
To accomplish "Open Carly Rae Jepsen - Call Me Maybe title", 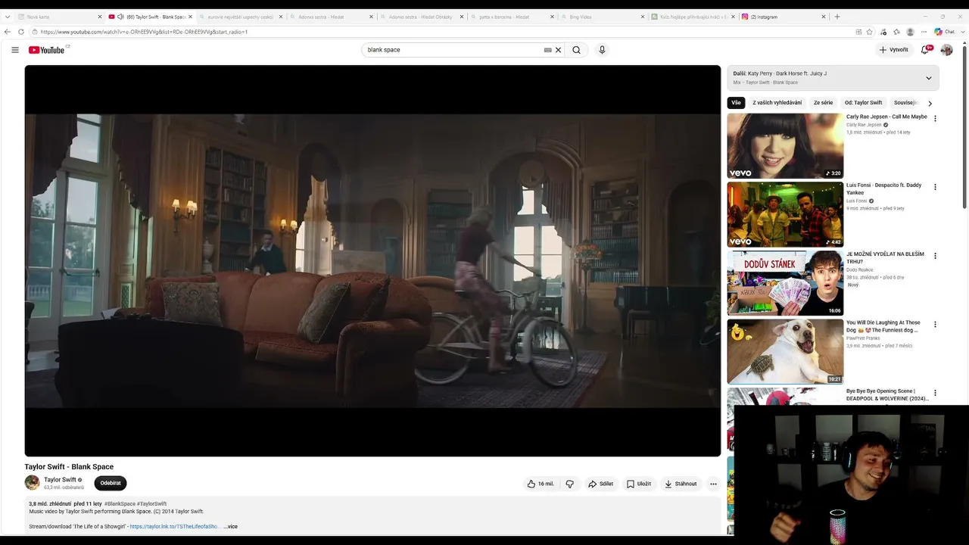I will pyautogui.click(x=886, y=117).
